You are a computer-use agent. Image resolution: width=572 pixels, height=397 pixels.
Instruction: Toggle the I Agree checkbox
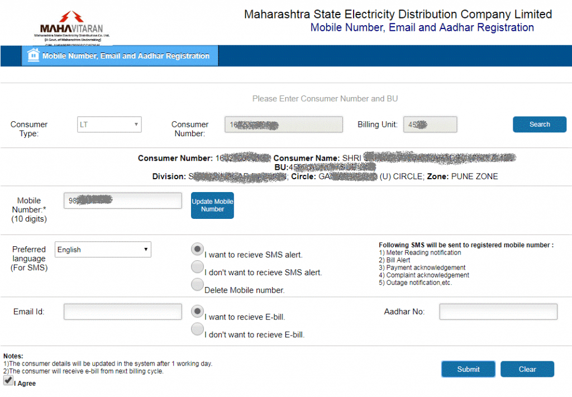click(x=8, y=380)
